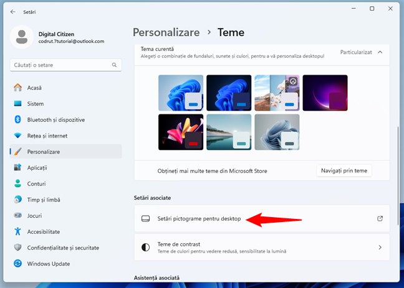
Task: Open Setări pictograme pentru desktop
Action: 262,218
